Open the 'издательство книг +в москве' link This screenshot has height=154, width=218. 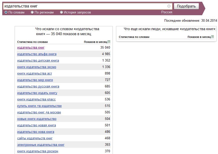pos(39,112)
